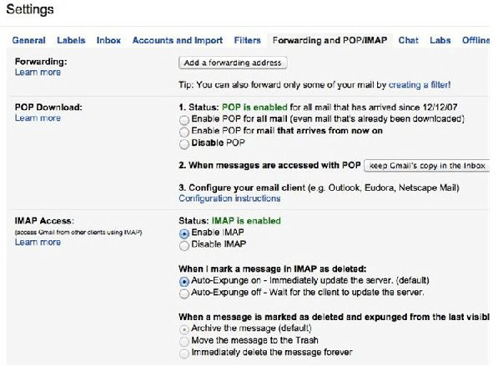Image resolution: width=493 pixels, height=366 pixels.
Task: Open POP Configuration instructions link
Action: (229, 198)
